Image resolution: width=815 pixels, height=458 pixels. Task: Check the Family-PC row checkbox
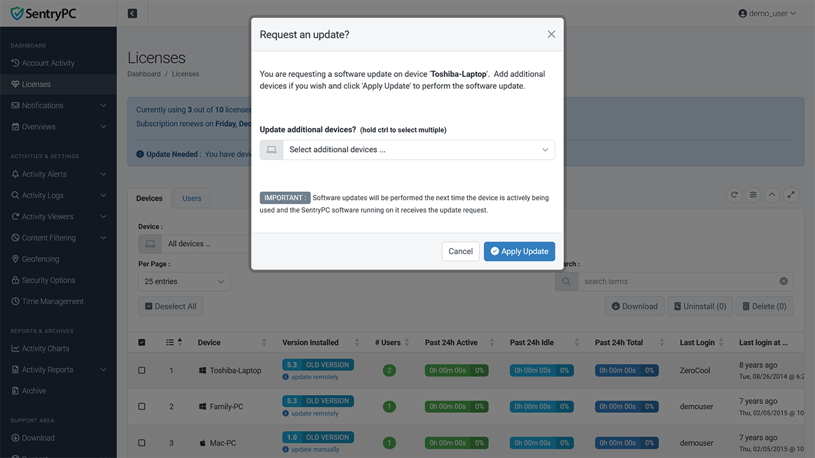coord(142,406)
